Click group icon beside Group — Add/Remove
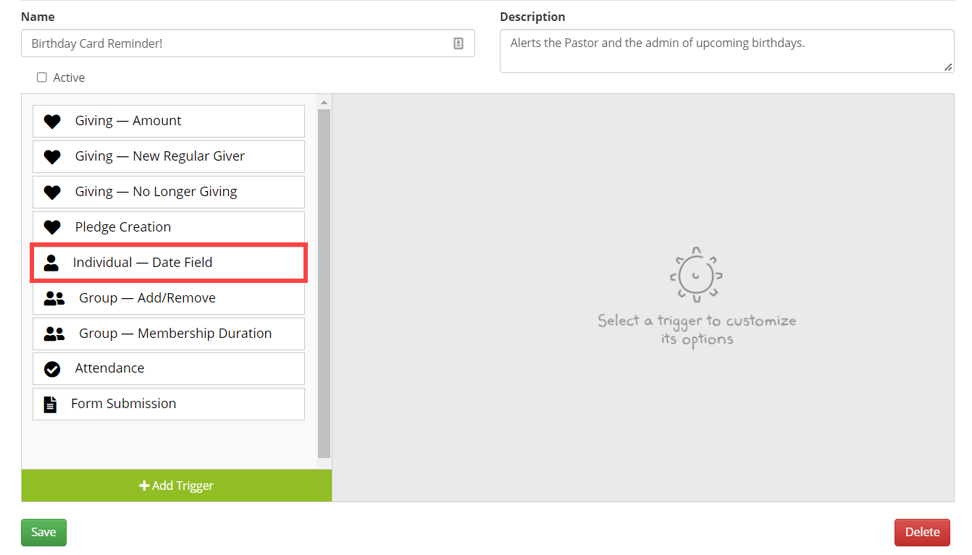Viewport: 972px width, 555px height. coord(54,298)
